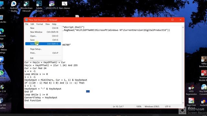Open the Zoom desktop icon
The image size is (207, 116).
[2, 61]
